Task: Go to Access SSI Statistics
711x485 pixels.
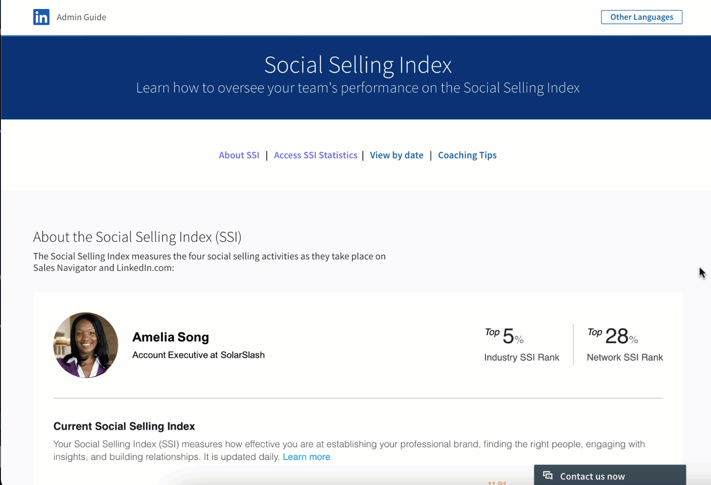Action: point(315,155)
